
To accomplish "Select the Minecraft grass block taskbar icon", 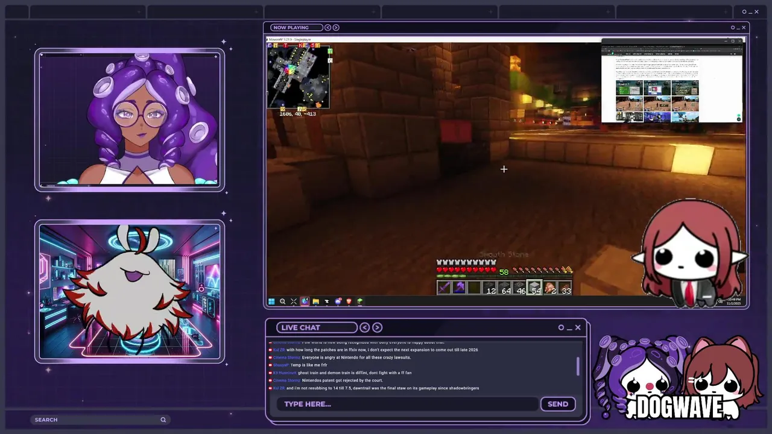I will [x=359, y=301].
